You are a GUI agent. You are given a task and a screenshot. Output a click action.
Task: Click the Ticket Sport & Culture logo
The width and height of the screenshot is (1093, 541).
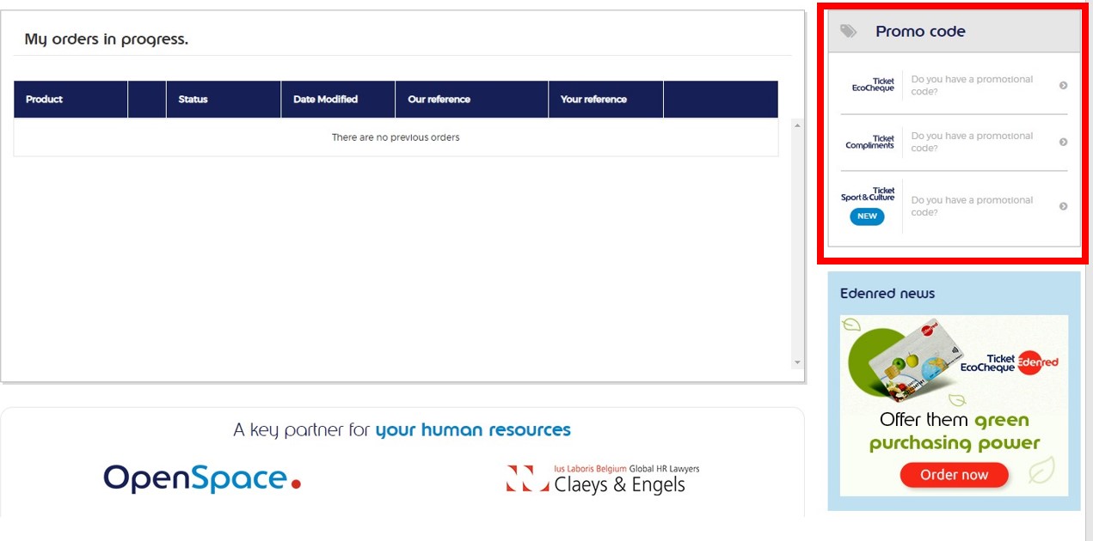point(868,194)
